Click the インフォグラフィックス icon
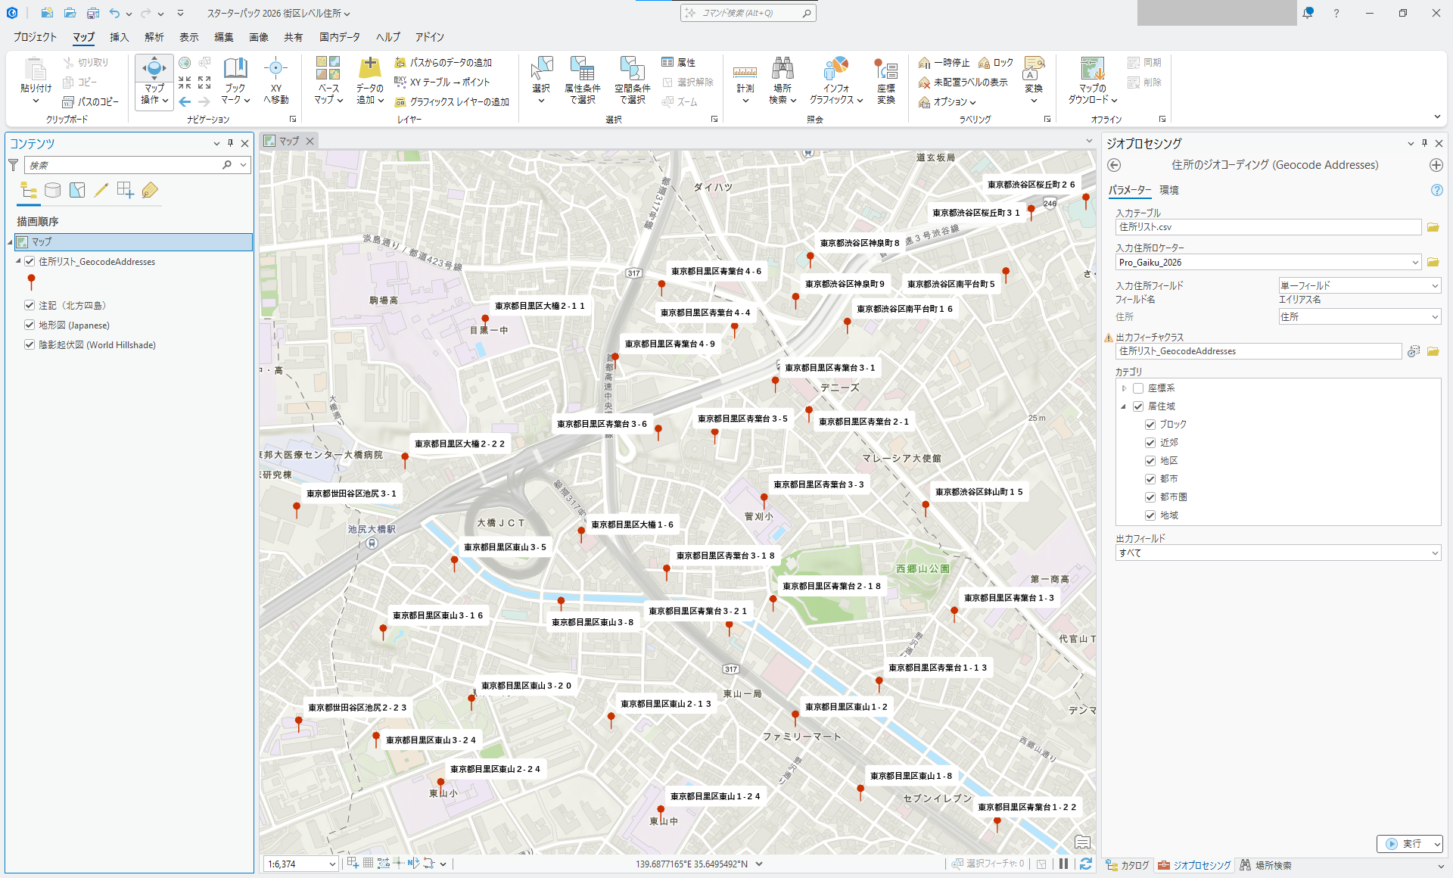1453x878 pixels. point(835,69)
